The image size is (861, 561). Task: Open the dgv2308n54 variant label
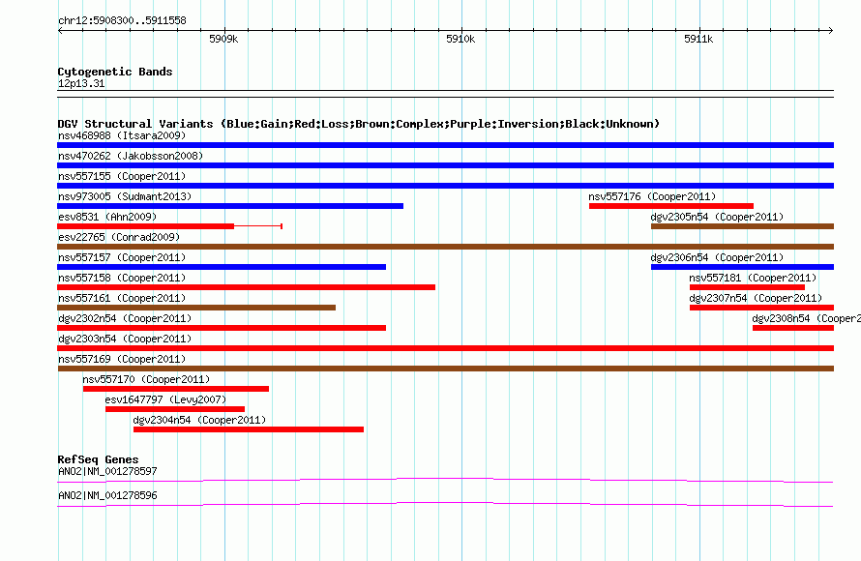[x=806, y=318]
